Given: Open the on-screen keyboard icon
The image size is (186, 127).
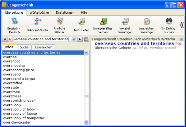Looking at the screenshot, I should coord(86,39).
